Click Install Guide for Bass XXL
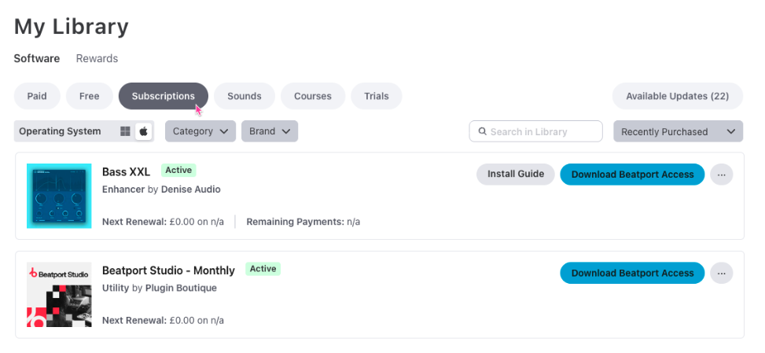This screenshot has width=765, height=353. tap(515, 175)
